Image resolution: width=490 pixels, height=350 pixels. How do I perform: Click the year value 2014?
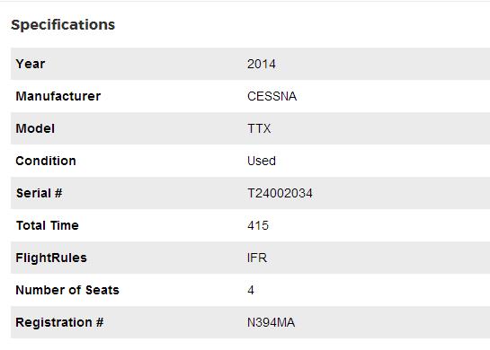tap(262, 65)
